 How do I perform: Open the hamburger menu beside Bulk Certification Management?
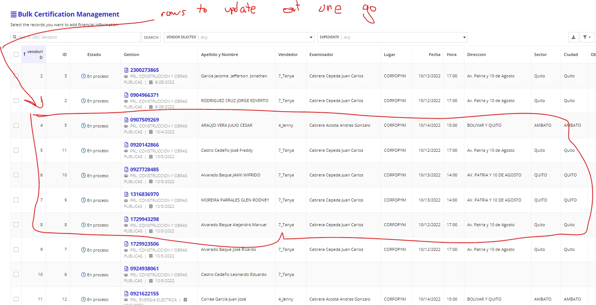(14, 14)
